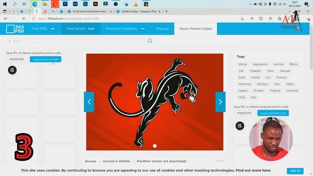Viewport: 313px width, 176px height.
Task: Open Edge settings and more menu
Action: pos(308,19)
